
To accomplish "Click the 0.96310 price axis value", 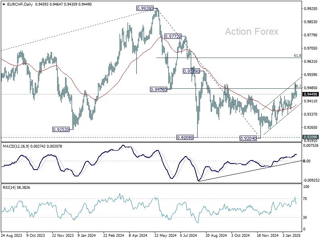I will pos(311,62).
